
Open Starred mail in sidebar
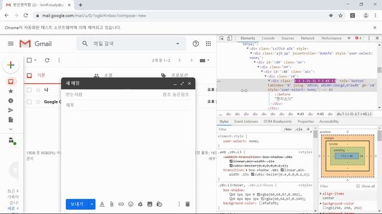(11, 91)
